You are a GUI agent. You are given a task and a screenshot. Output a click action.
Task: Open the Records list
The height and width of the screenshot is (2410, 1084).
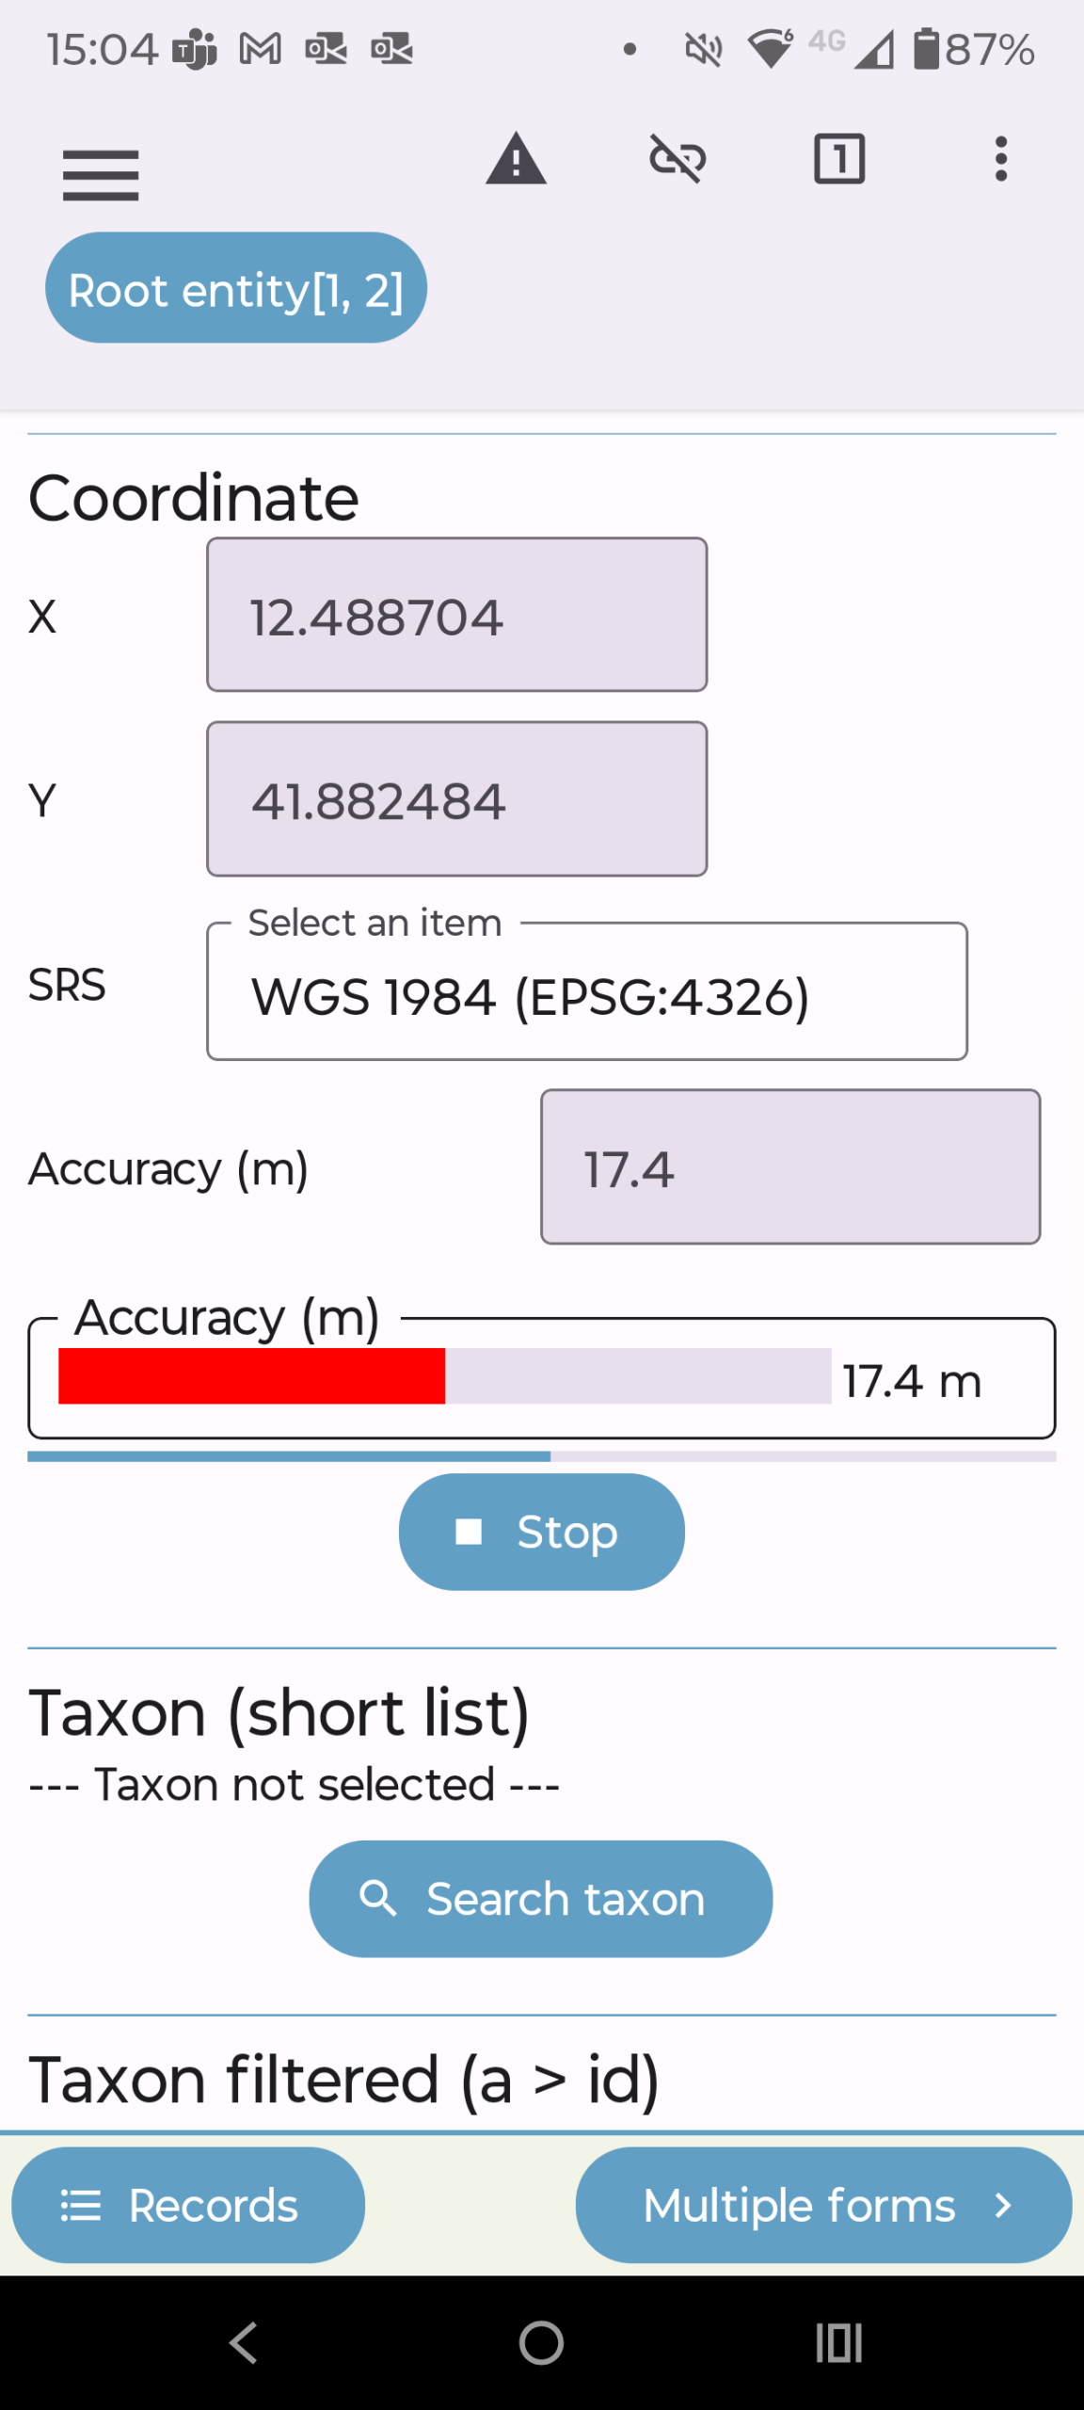coord(188,2205)
